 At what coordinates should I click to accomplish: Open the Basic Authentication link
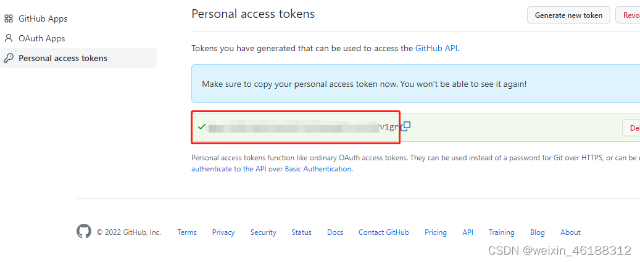[x=272, y=169]
